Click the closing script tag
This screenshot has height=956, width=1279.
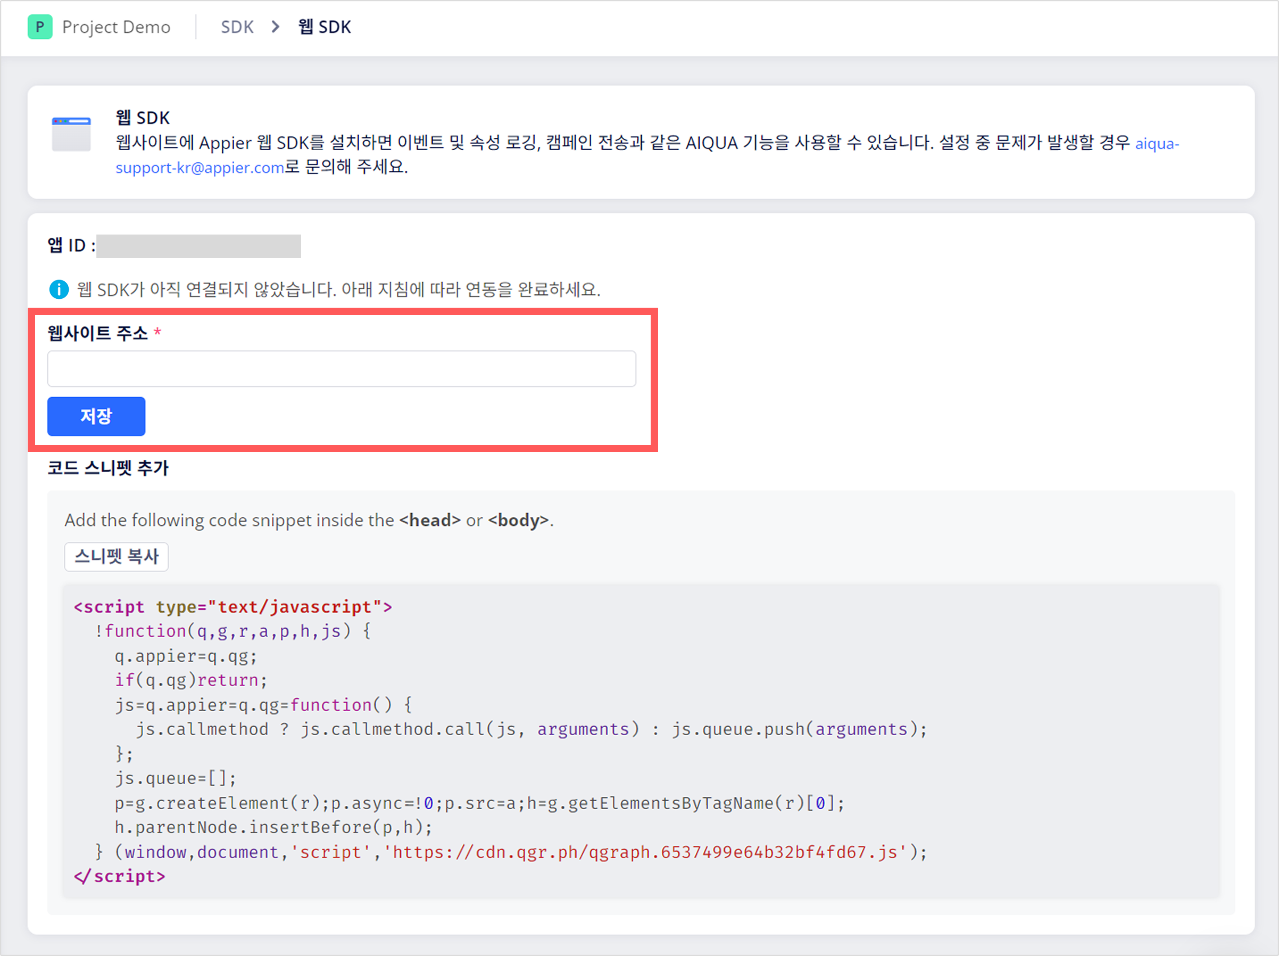point(120,877)
